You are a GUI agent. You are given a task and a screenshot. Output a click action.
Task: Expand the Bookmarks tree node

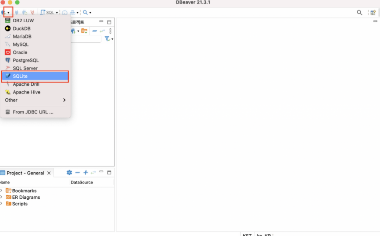pos(1,191)
